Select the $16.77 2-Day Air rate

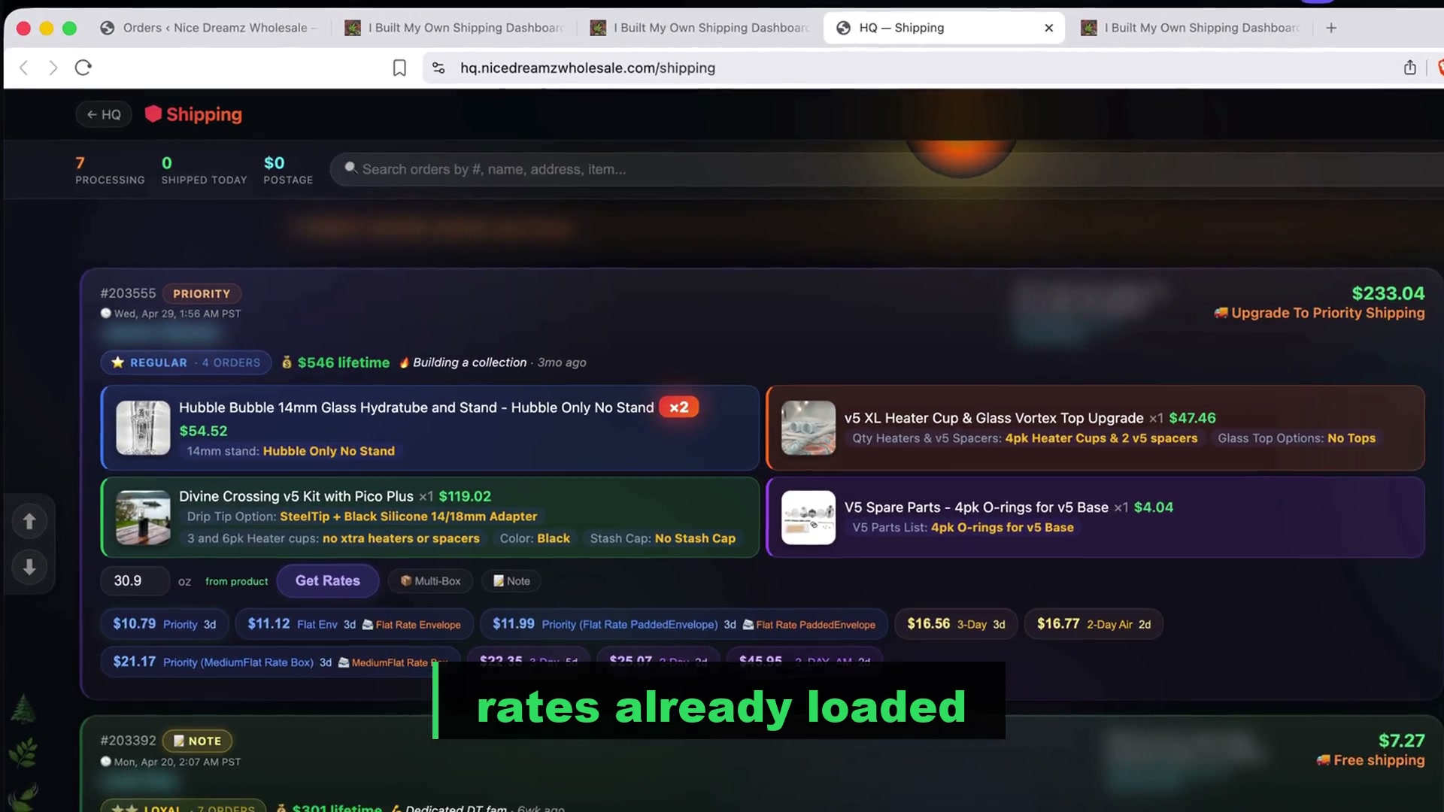coord(1094,624)
